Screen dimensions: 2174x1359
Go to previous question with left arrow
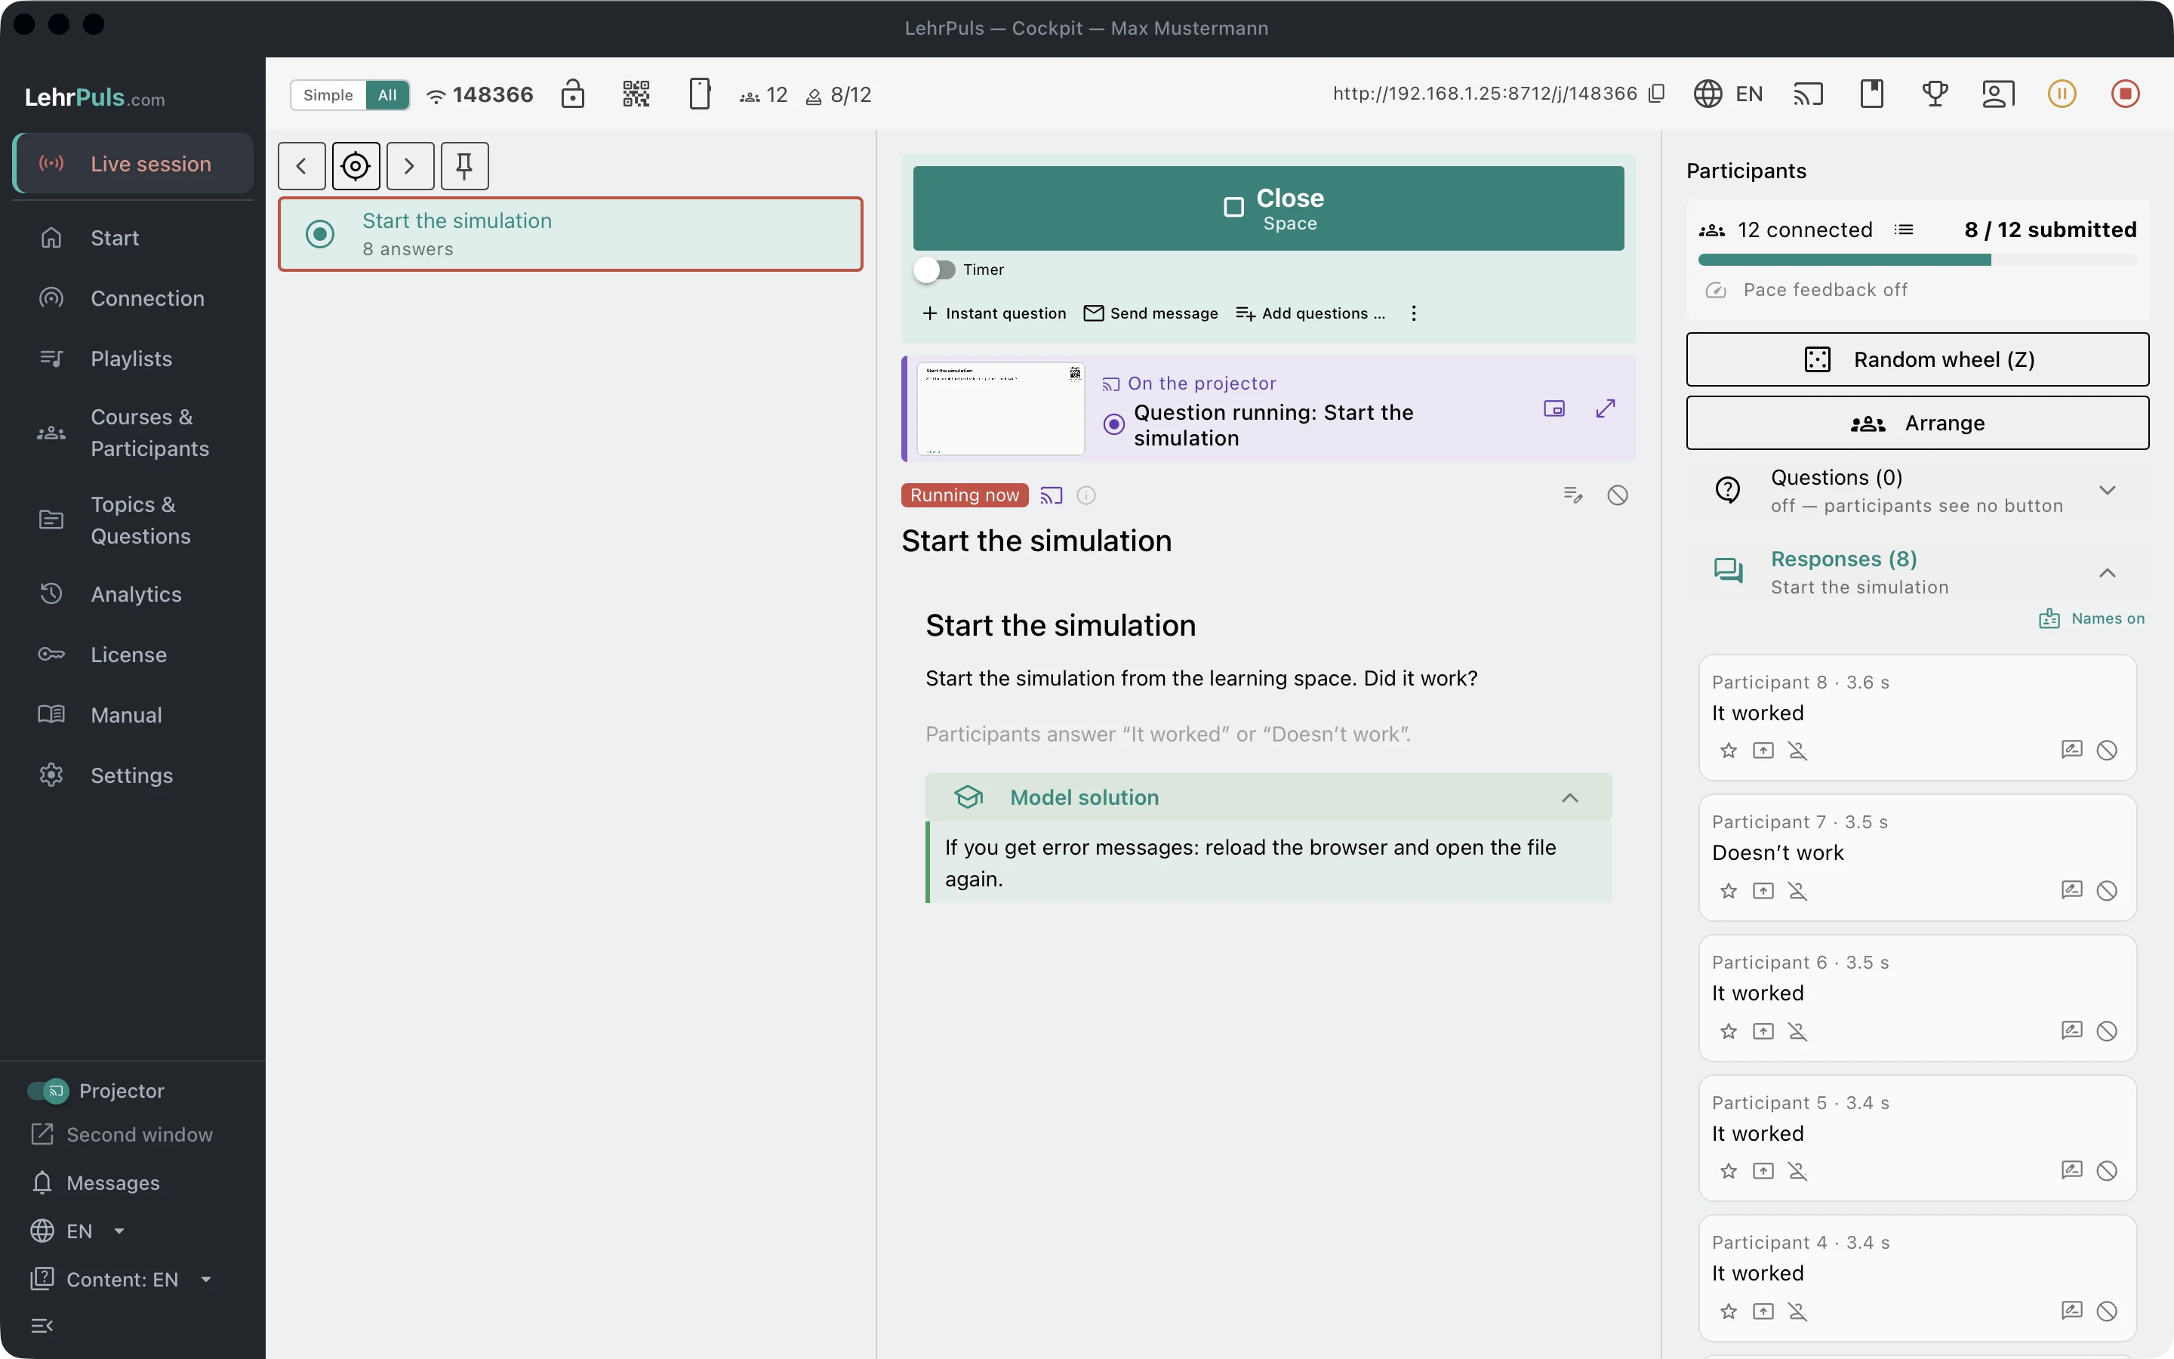[x=302, y=165]
